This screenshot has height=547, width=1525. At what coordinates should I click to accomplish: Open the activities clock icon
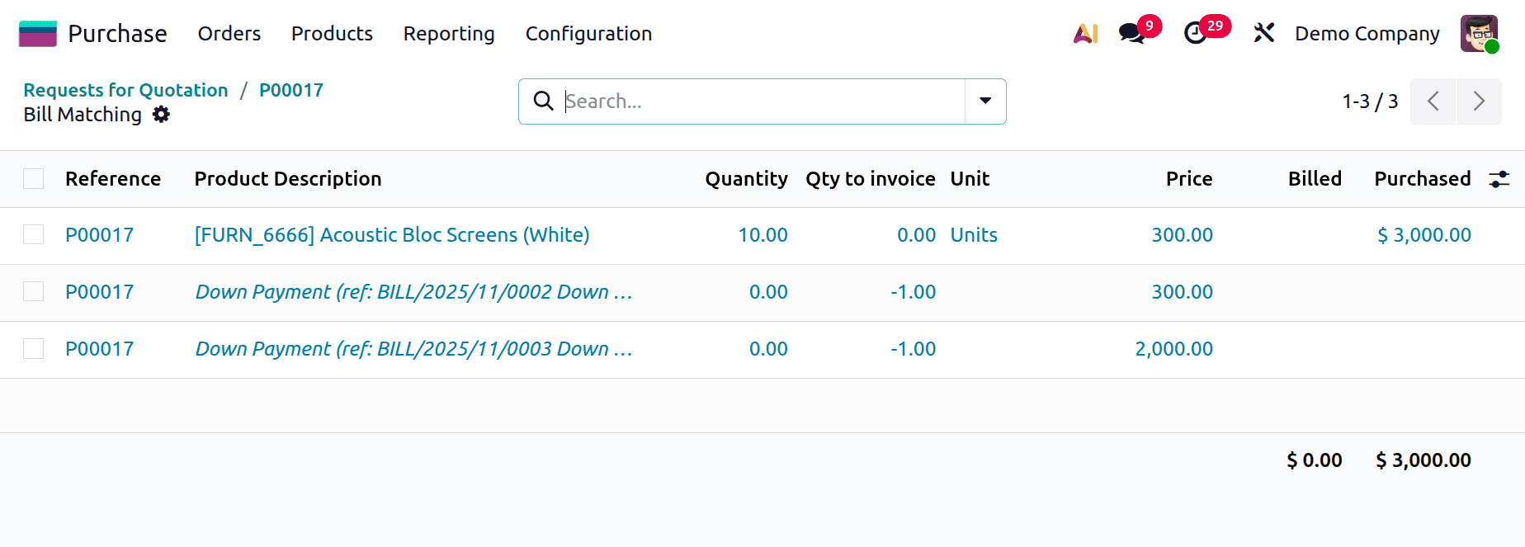click(1195, 34)
